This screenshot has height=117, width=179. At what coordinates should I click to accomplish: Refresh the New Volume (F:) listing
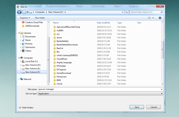(127, 12)
